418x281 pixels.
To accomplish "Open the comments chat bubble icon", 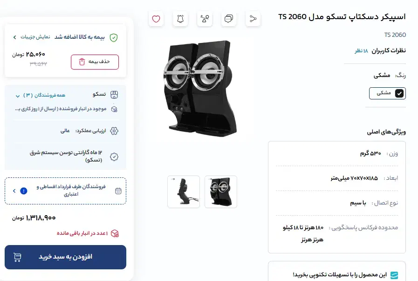I will pos(229,19).
